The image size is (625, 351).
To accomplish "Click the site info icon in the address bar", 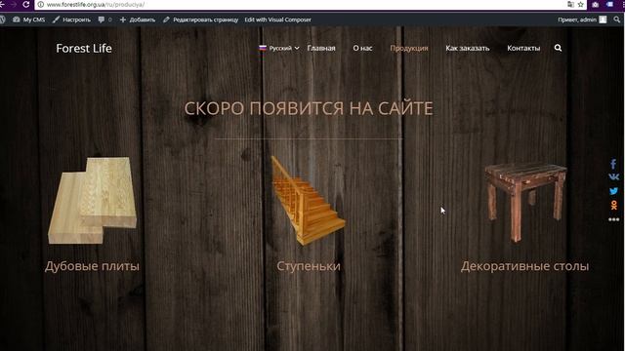I will click(40, 4).
